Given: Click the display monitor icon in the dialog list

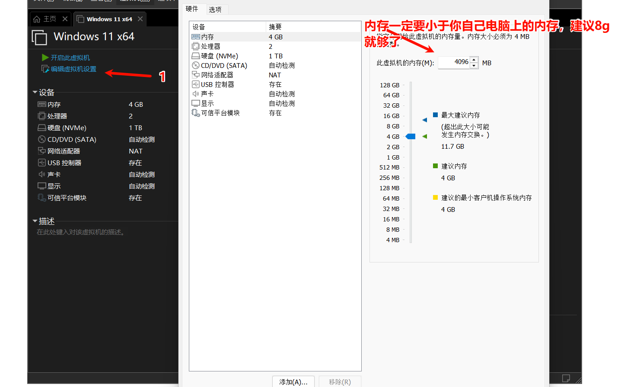Looking at the screenshot, I should pyautogui.click(x=196, y=103).
